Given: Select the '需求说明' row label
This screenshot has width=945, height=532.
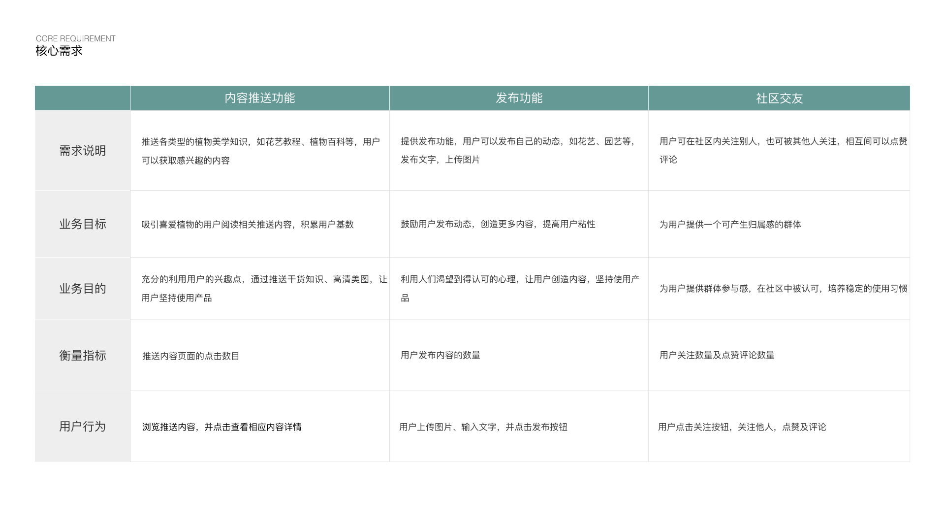Looking at the screenshot, I should coord(83,151).
